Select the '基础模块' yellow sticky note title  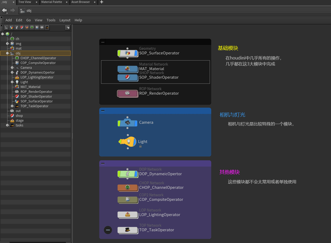coord(228,48)
